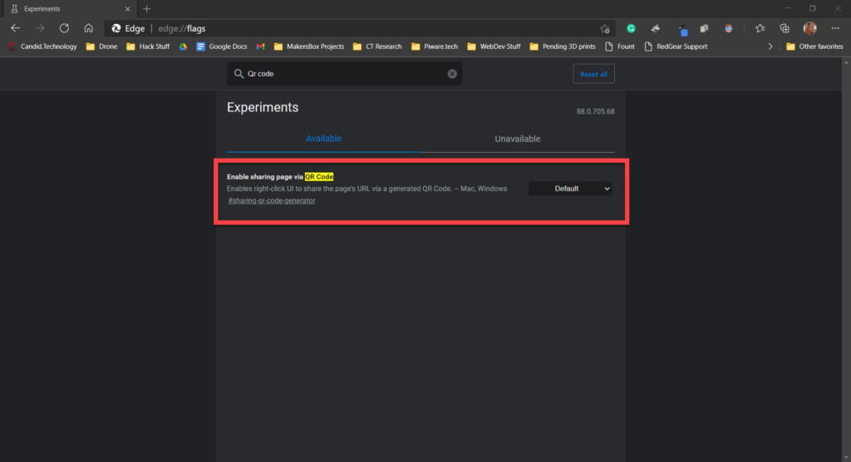Follow the #sharing-qr-code-generator link
This screenshot has height=462, width=851.
point(272,200)
